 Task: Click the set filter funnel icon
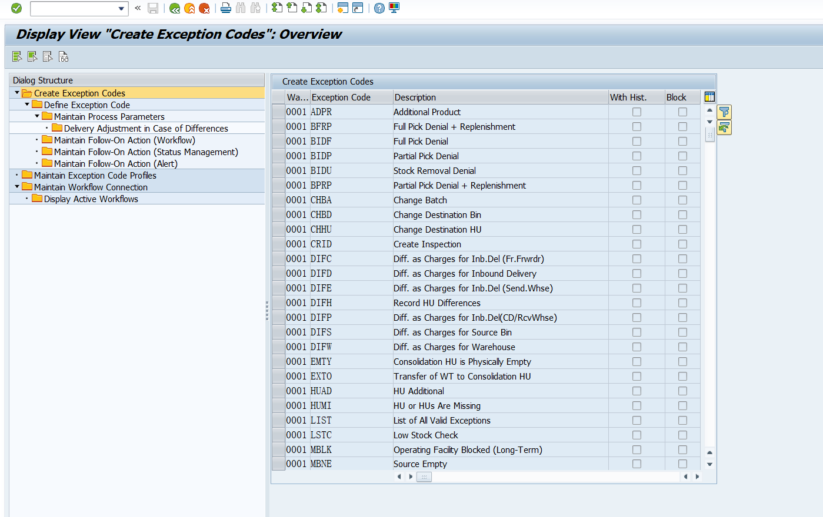724,112
